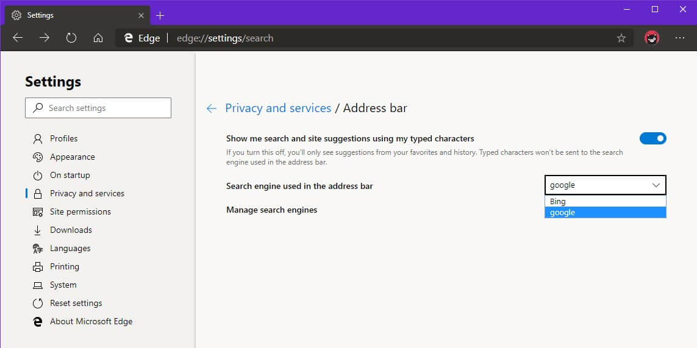Click the On startup power icon
697x348 pixels.
click(38, 175)
